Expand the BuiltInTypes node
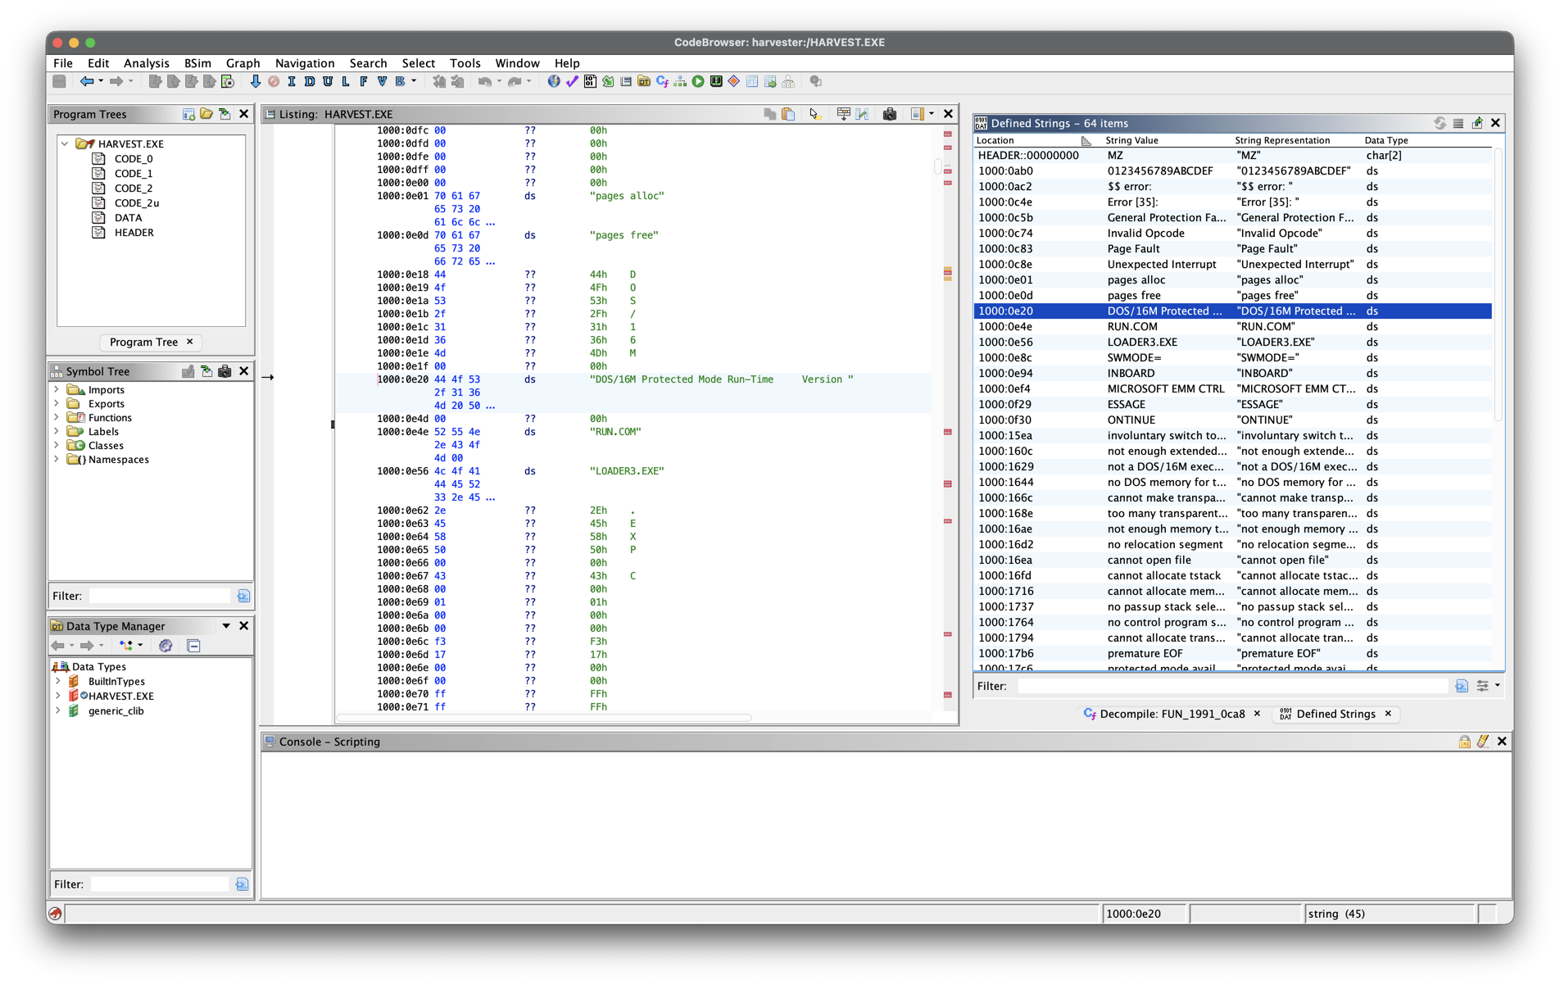The width and height of the screenshot is (1560, 985). point(58,682)
